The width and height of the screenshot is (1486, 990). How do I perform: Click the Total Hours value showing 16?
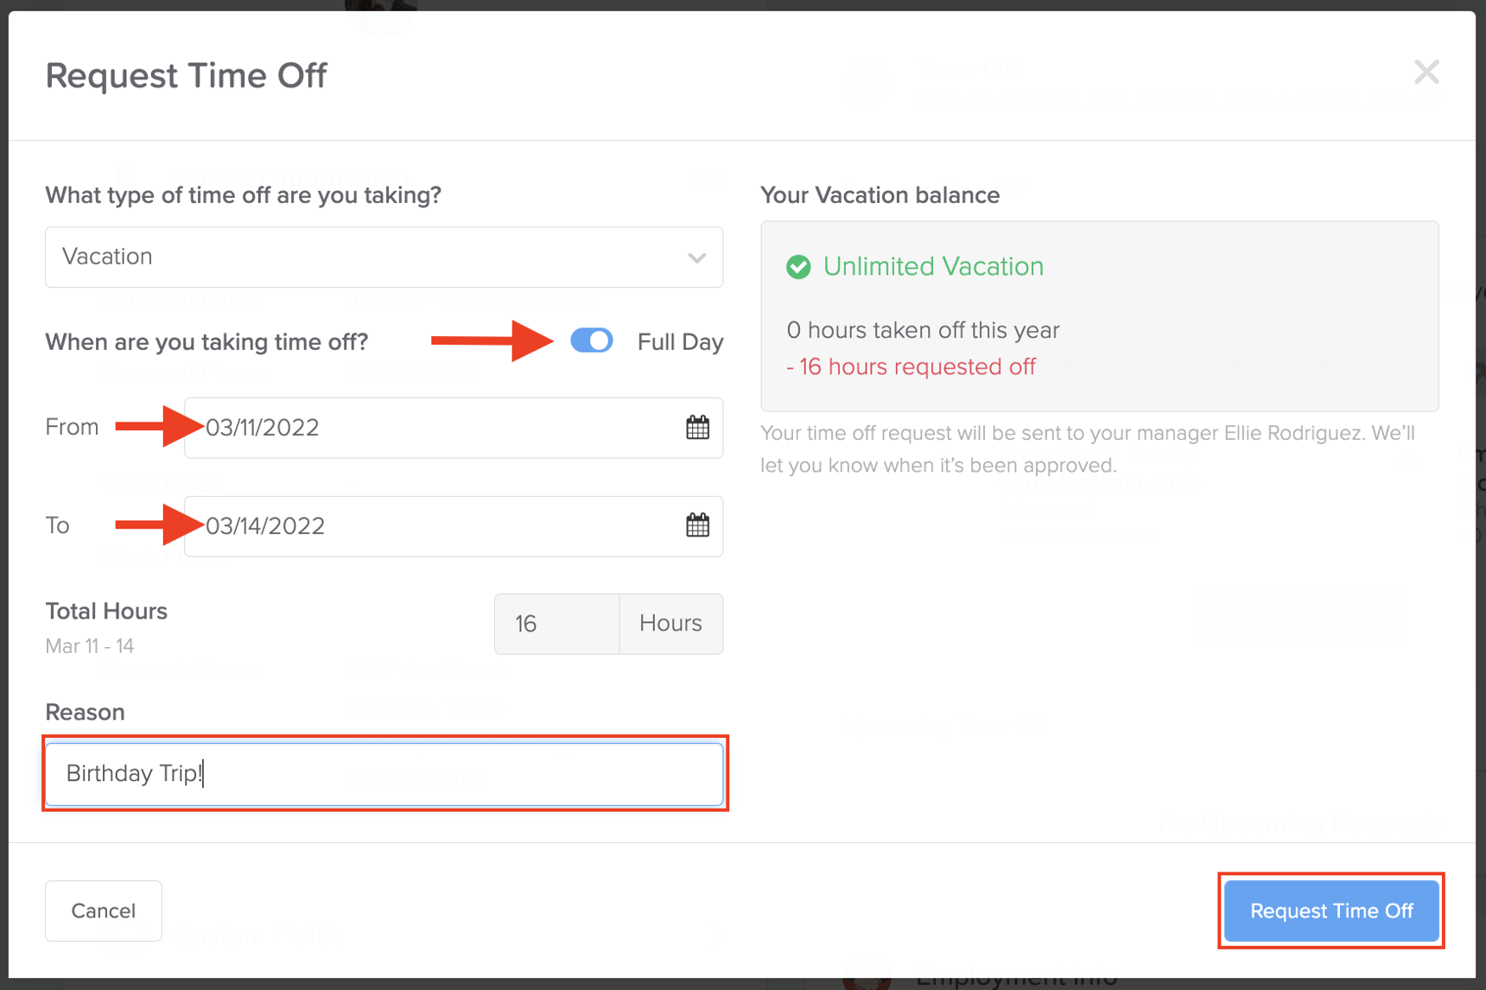pos(556,623)
